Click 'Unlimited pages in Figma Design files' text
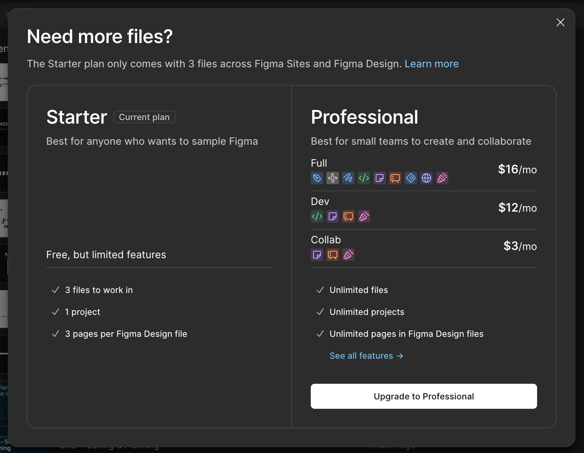This screenshot has height=453, width=584. pyautogui.click(x=407, y=334)
